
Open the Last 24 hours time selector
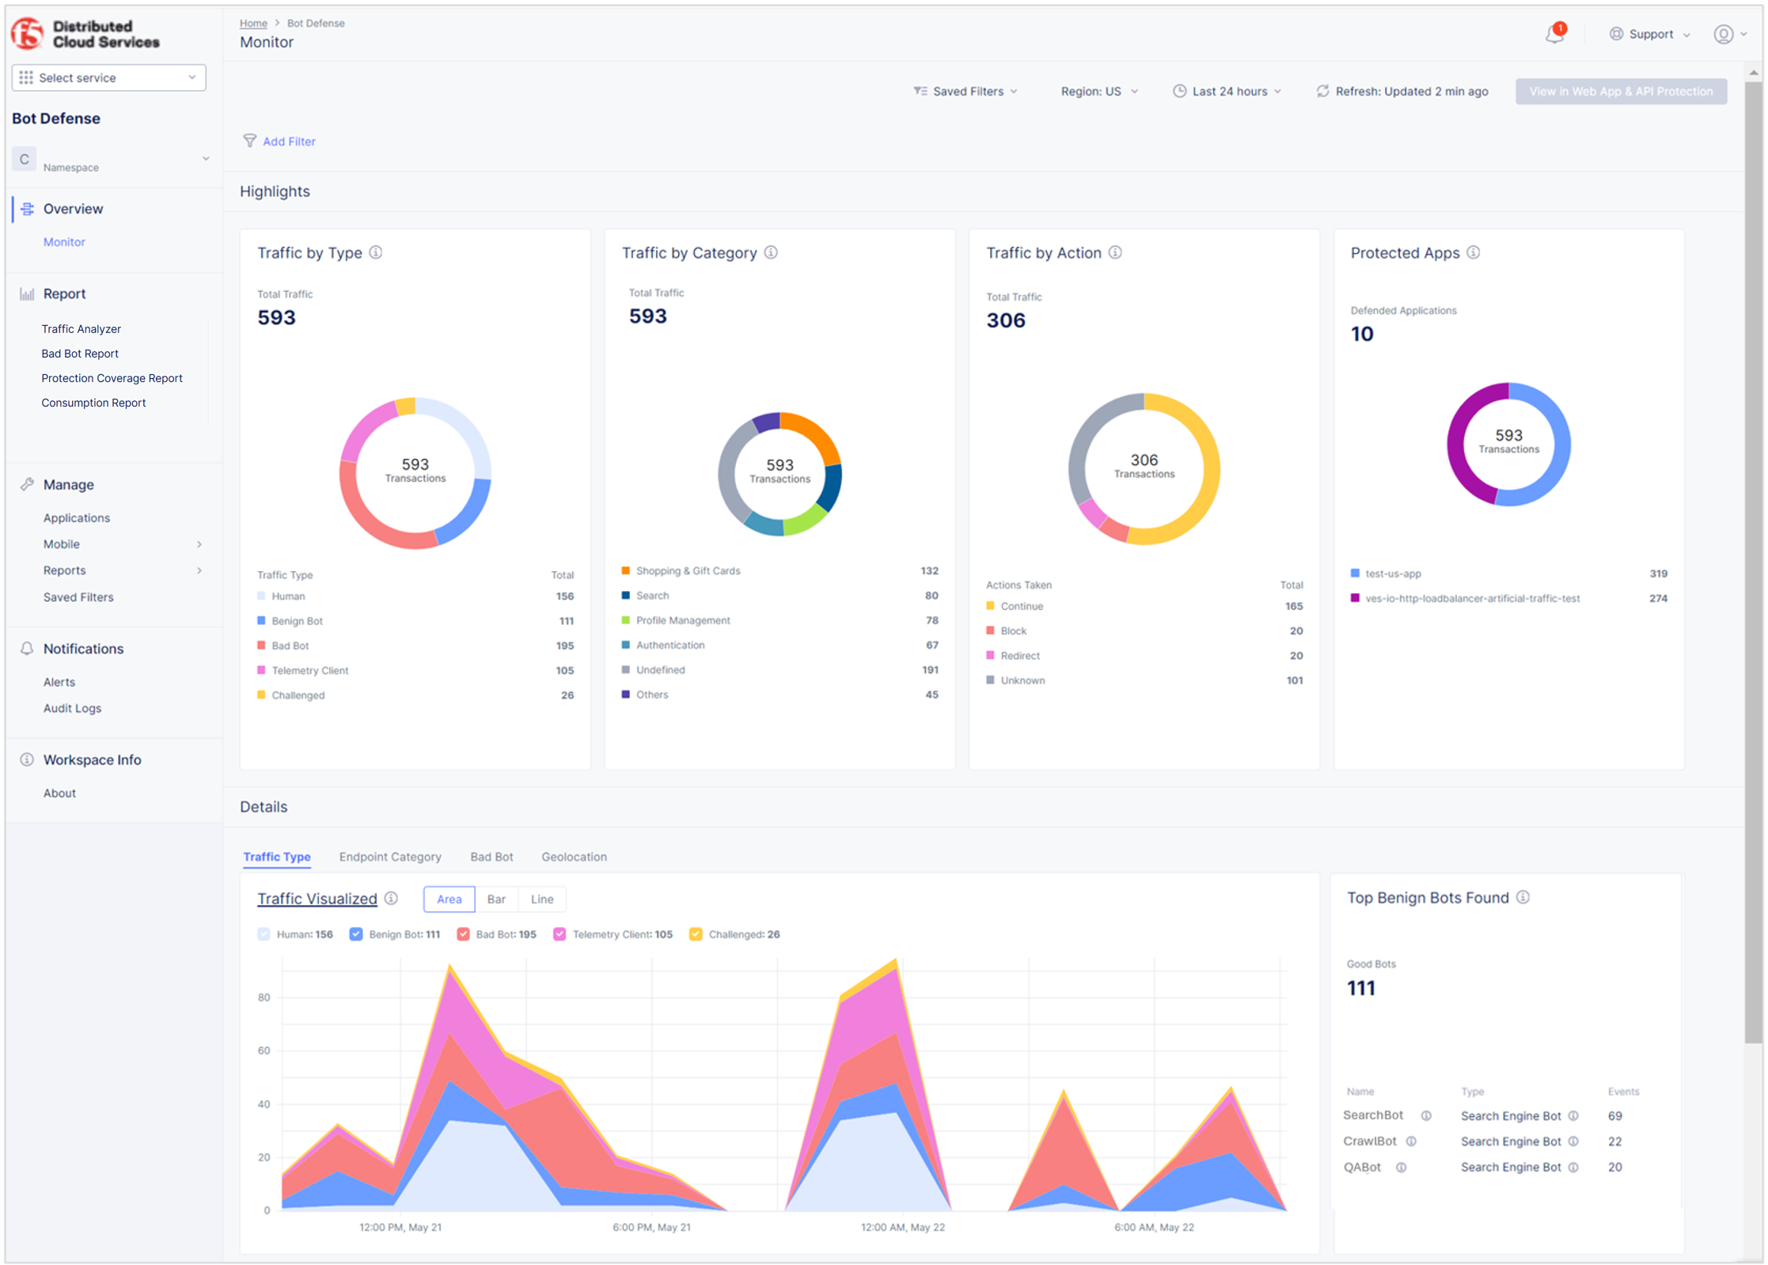1227,91
